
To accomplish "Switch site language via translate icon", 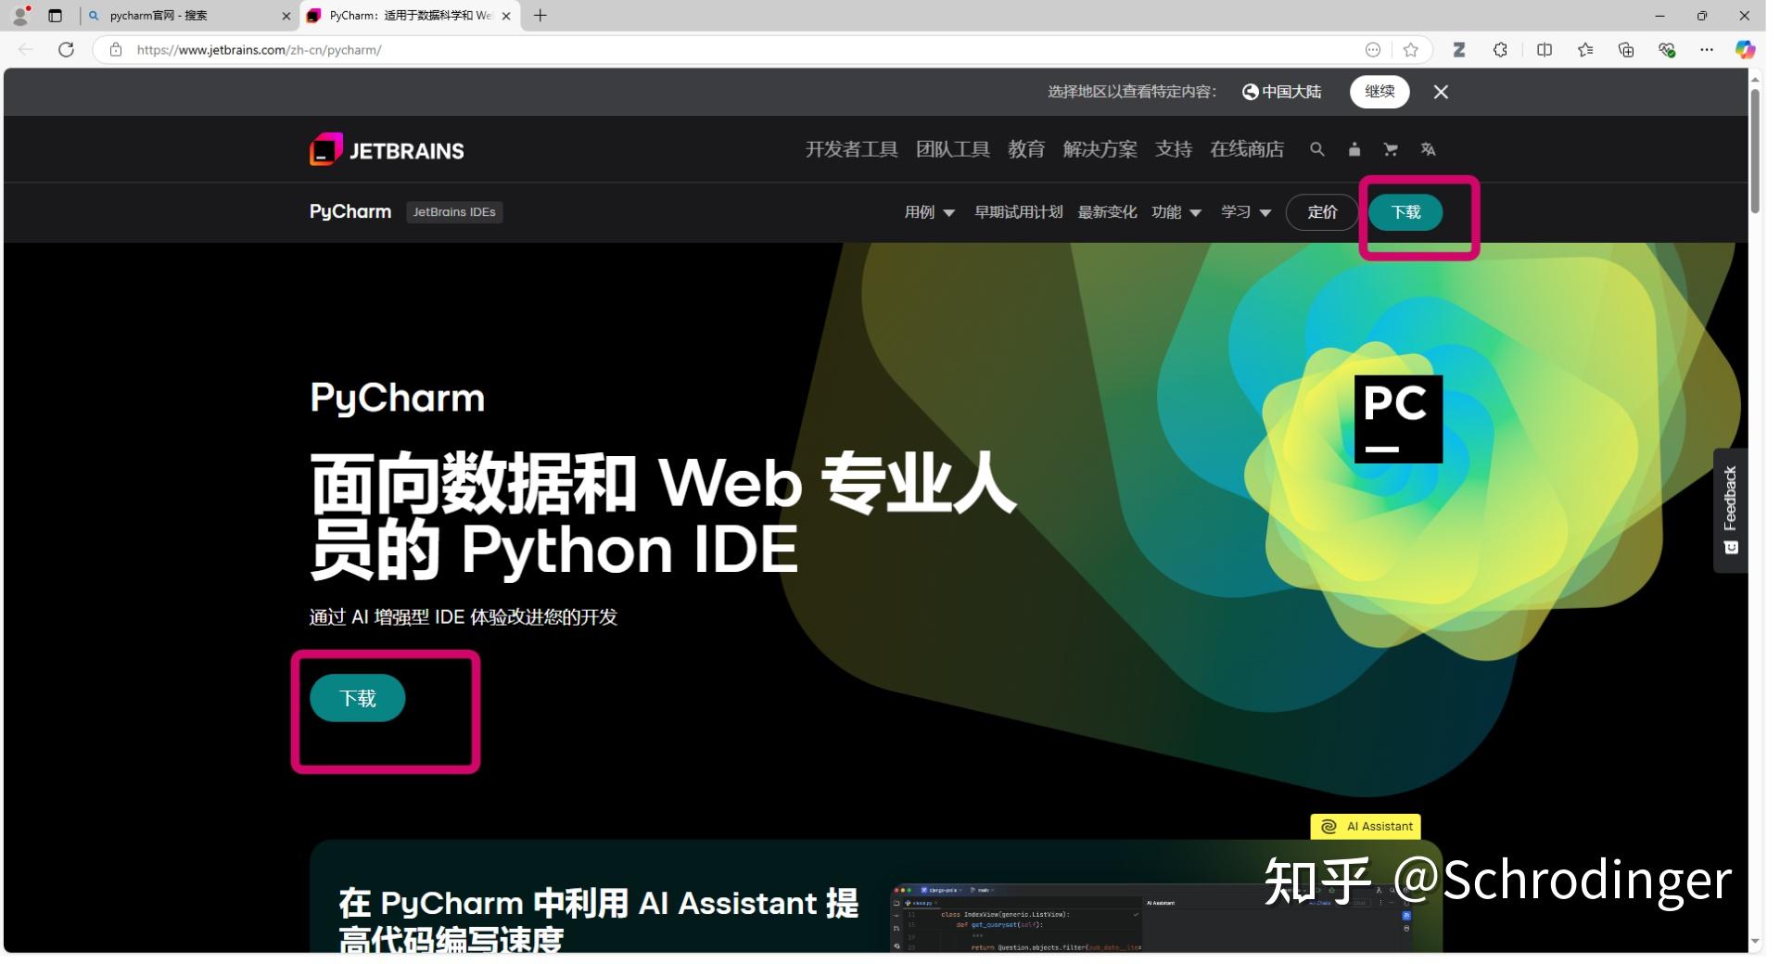I will coord(1429,149).
